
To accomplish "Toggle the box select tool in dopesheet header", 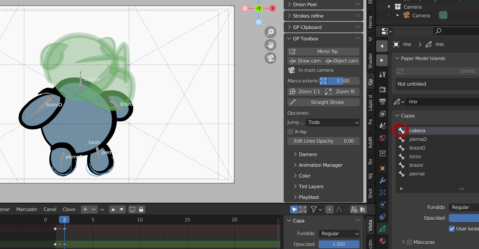I will click(303, 209).
